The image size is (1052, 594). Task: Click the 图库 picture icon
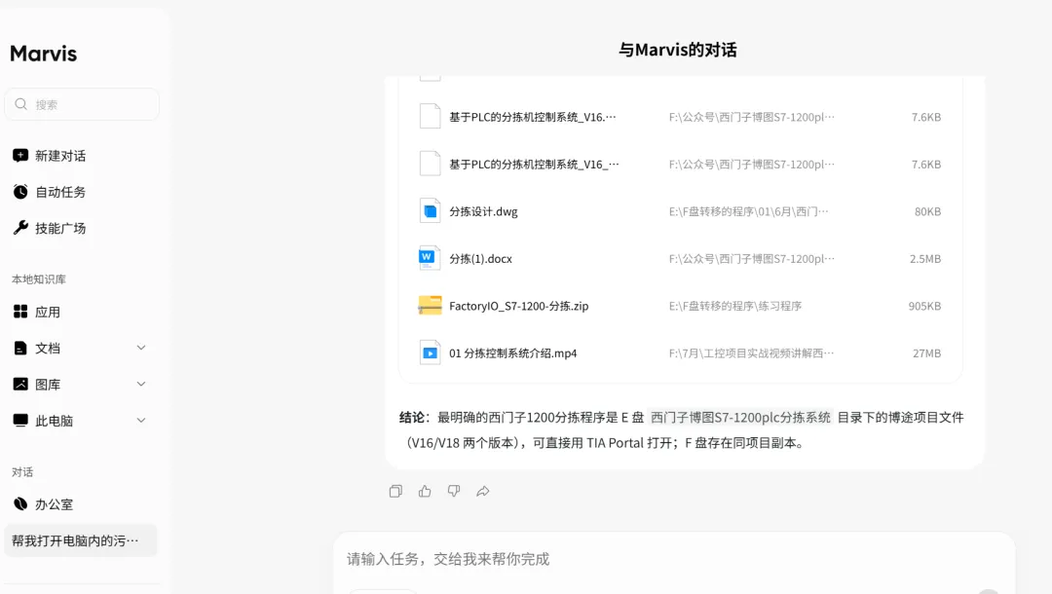click(x=20, y=385)
